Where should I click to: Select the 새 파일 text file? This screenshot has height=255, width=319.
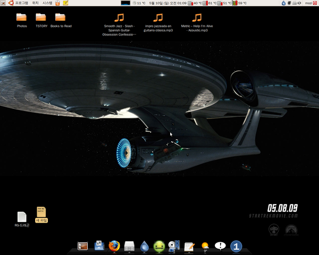click(41, 215)
